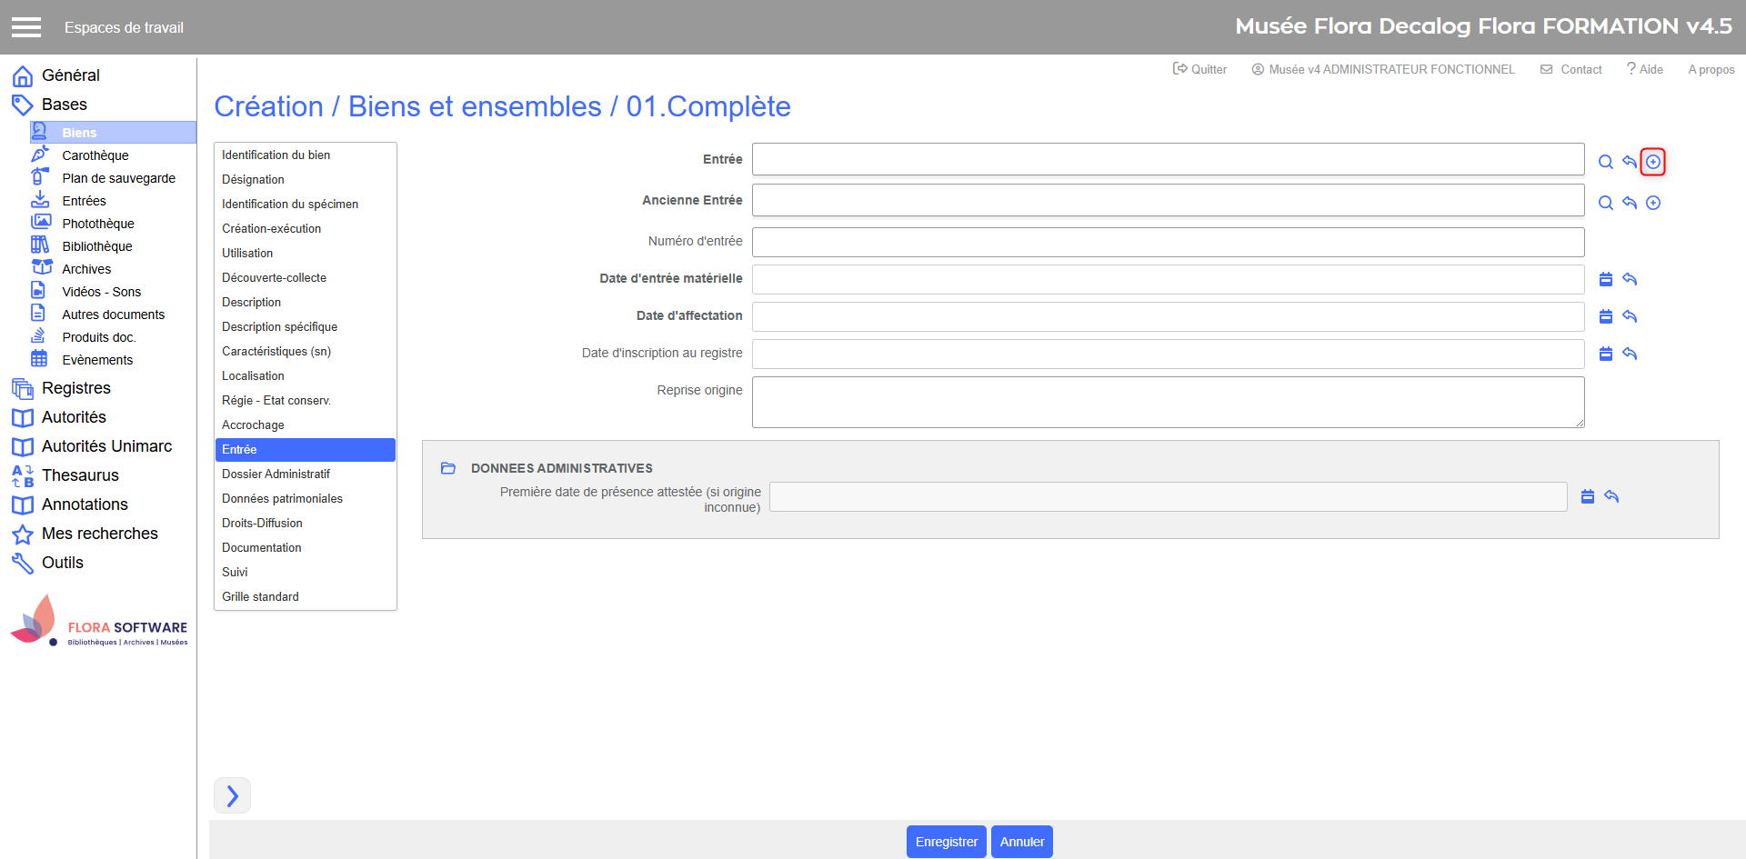Open the Dossier Administratif form section
The height and width of the screenshot is (859, 1746).
tap(276, 474)
